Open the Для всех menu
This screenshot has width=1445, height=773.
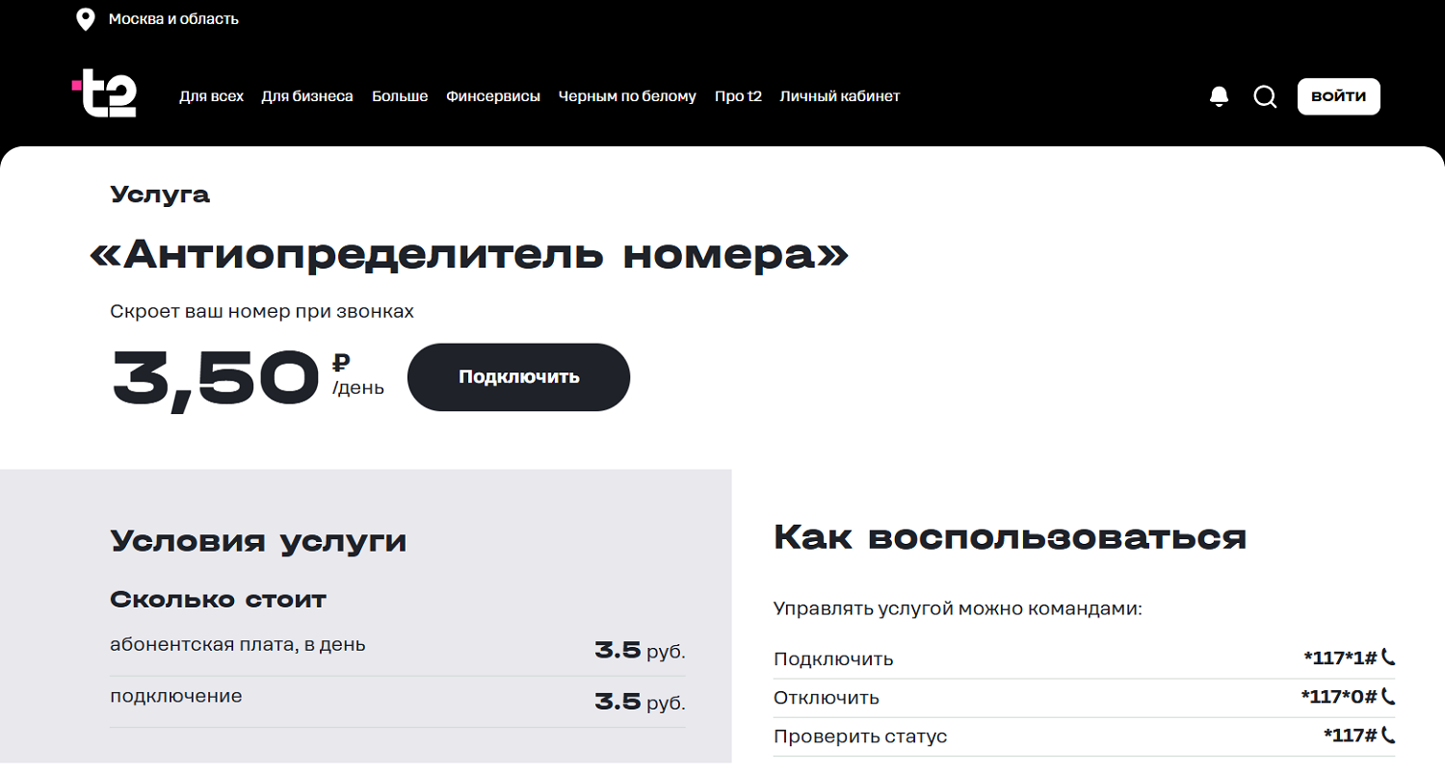(x=211, y=96)
